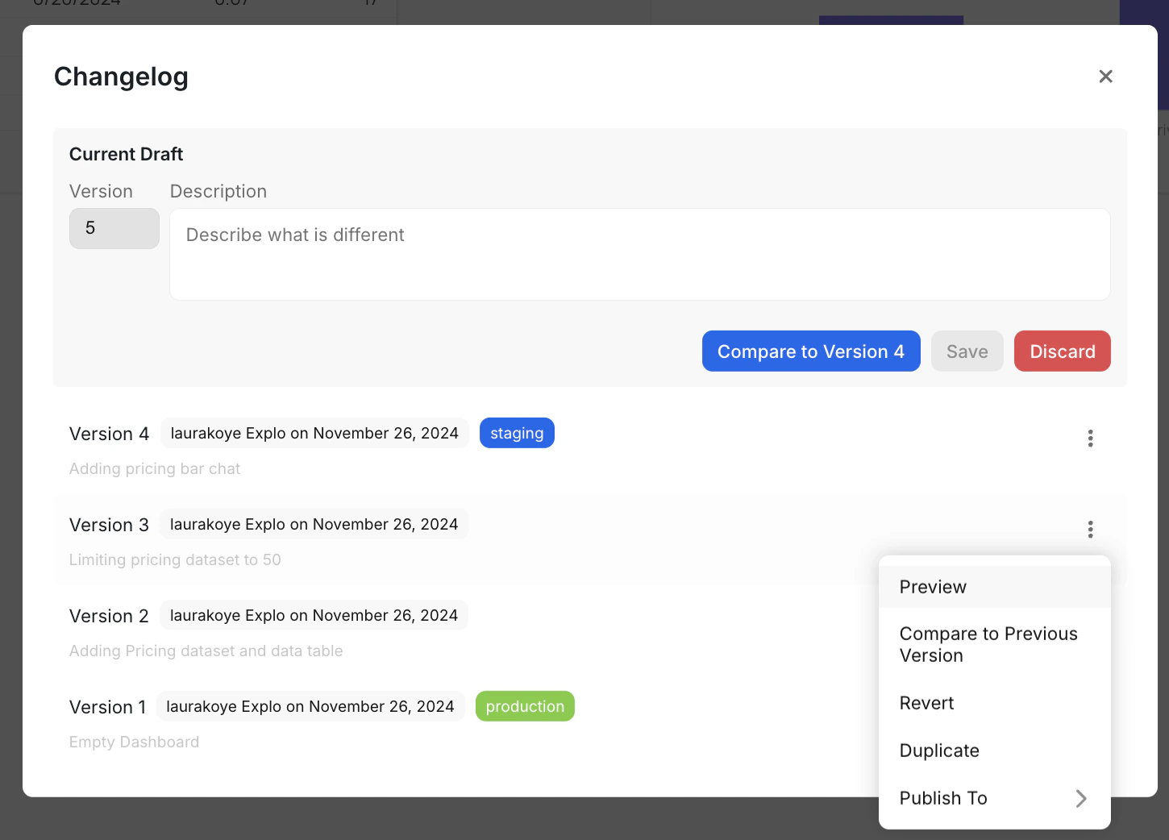Click Version 1 author and date badge
The width and height of the screenshot is (1169, 840).
[310, 706]
